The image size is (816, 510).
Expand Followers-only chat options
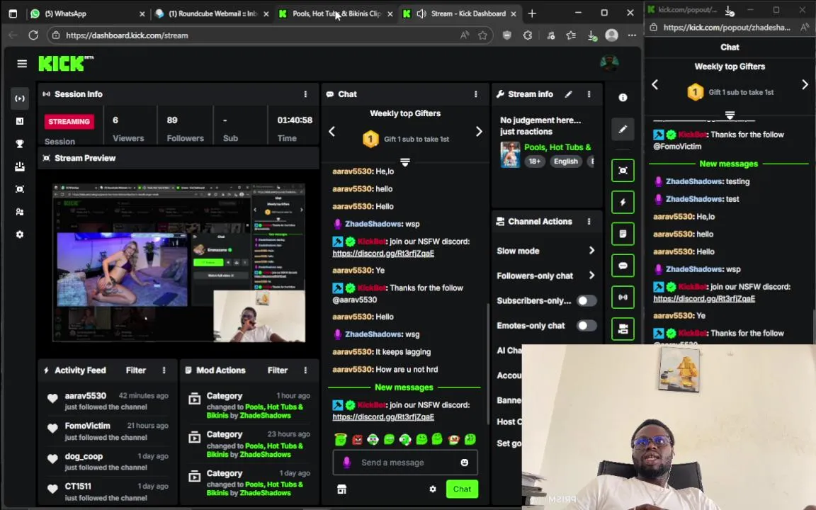point(591,276)
